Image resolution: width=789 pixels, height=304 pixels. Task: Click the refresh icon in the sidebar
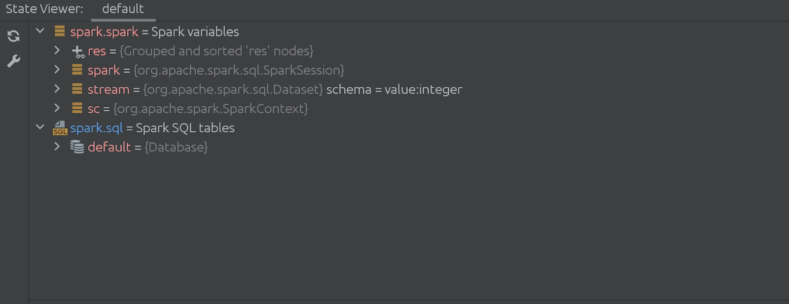13,36
